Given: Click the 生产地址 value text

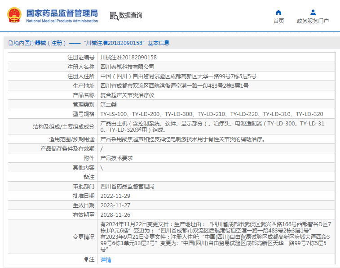Looking at the screenshot, I should 174,86.
